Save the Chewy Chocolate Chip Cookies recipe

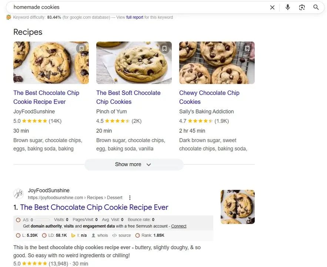click(x=247, y=48)
